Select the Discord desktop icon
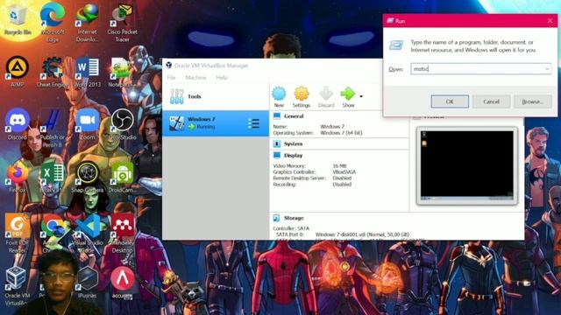Screen dimensions: 561x315 click(x=18, y=124)
